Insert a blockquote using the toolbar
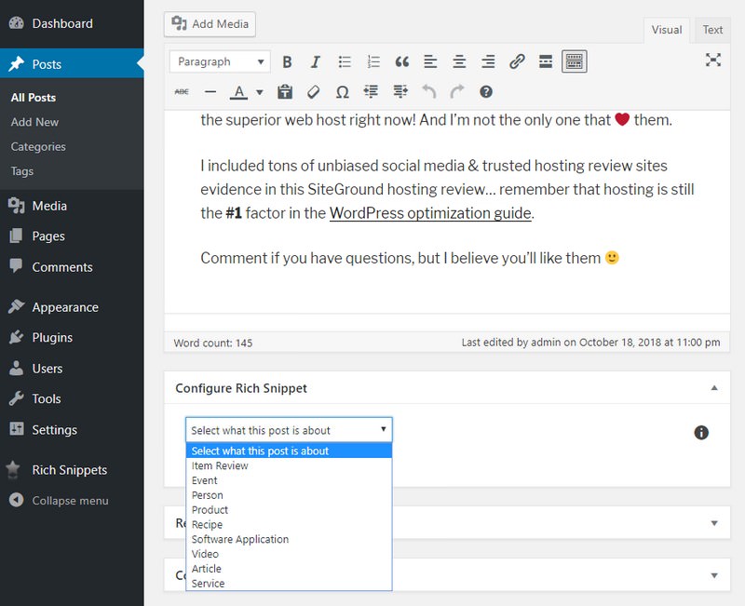This screenshot has width=745, height=606. (401, 61)
